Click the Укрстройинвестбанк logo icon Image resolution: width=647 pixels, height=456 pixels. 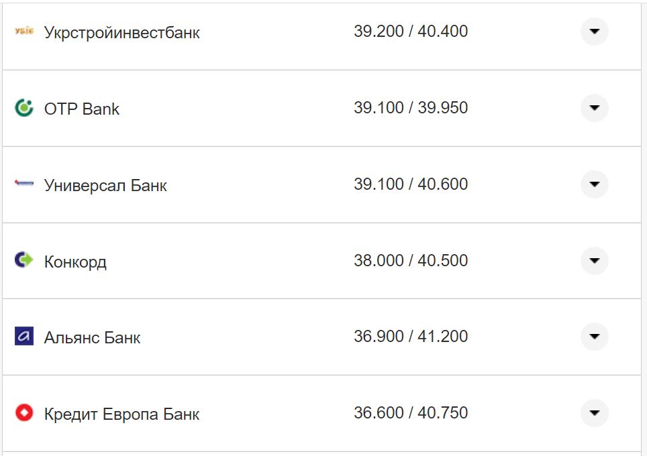pos(24,31)
